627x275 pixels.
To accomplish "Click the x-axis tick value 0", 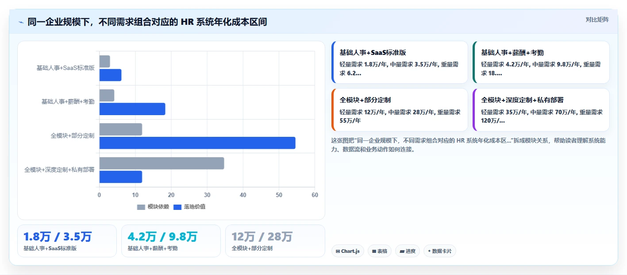I will 99,195.
